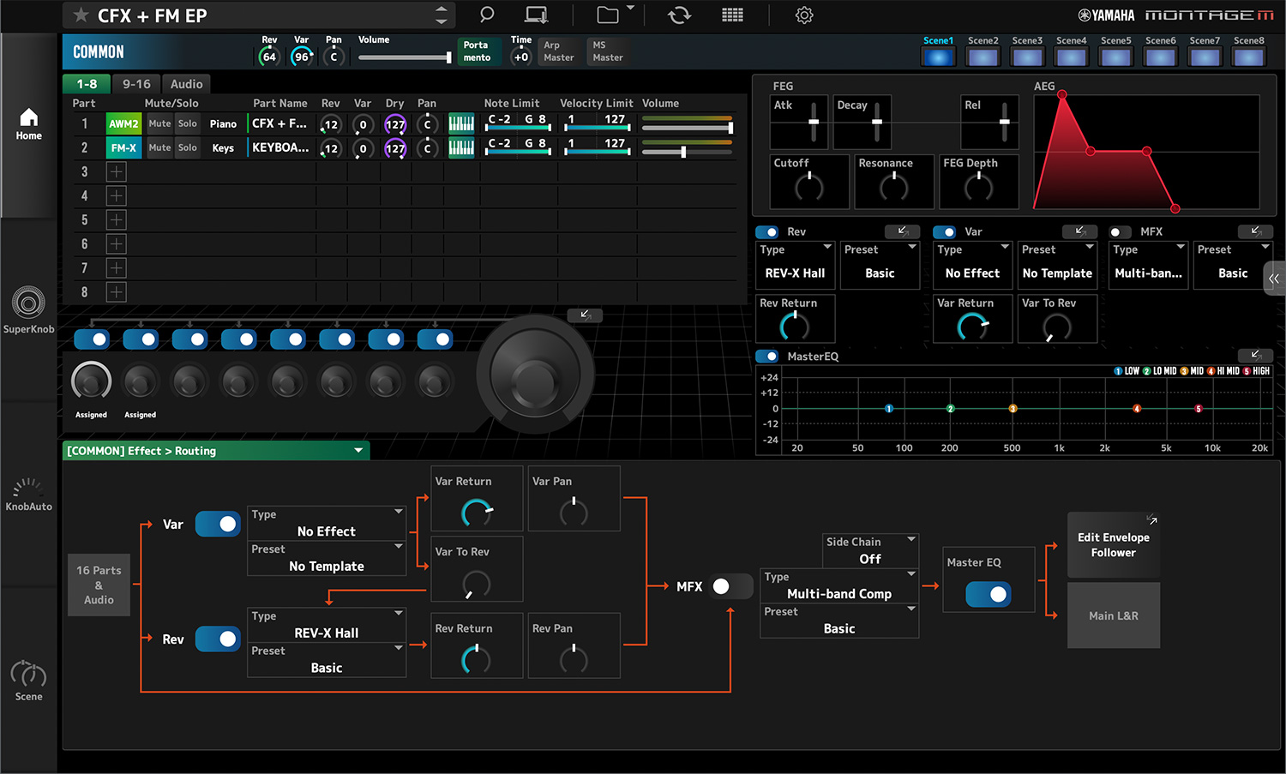1286x774 pixels.
Task: Open the settings gear icon
Action: coord(804,15)
